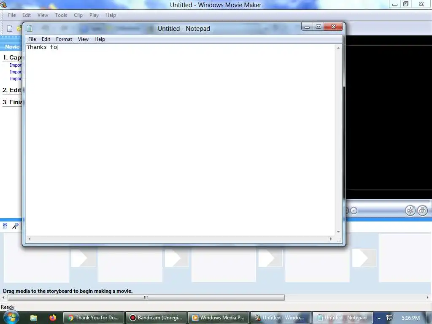Image resolution: width=432 pixels, height=324 pixels.
Task: Open Movie Maker View menu
Action: coord(43,15)
